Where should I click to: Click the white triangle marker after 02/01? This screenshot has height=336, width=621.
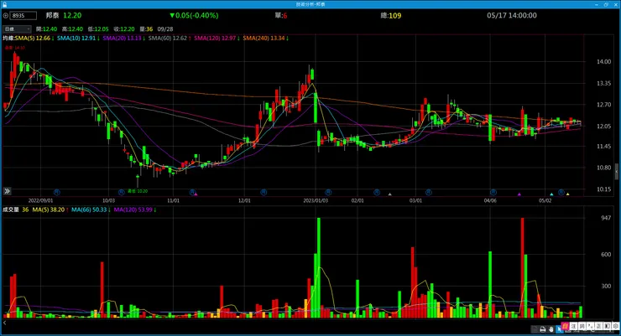coord(389,194)
